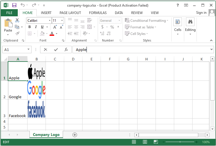Align text right
This screenshot has height=146, width=216.
(83, 27)
